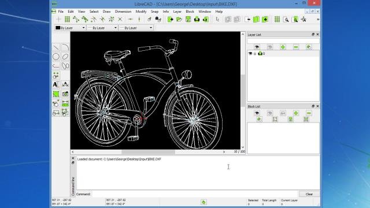Close the Layer List panel
Viewport: 370px width, 208px height.
coord(317,35)
